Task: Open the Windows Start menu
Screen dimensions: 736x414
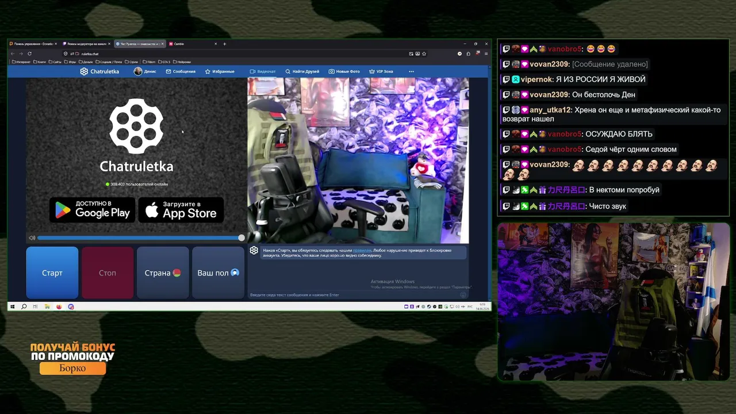Action: (x=12, y=306)
